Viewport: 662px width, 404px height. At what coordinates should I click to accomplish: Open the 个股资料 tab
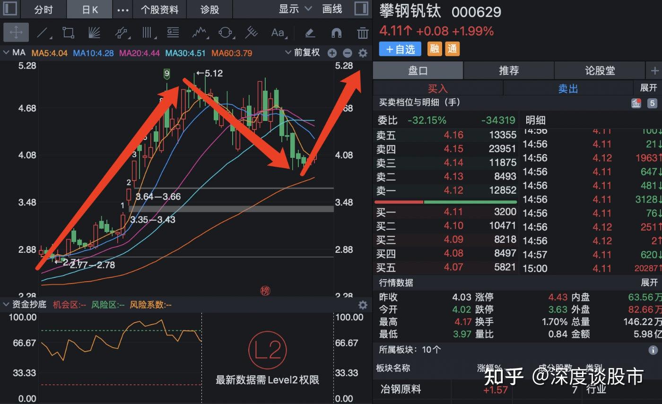coord(160,9)
